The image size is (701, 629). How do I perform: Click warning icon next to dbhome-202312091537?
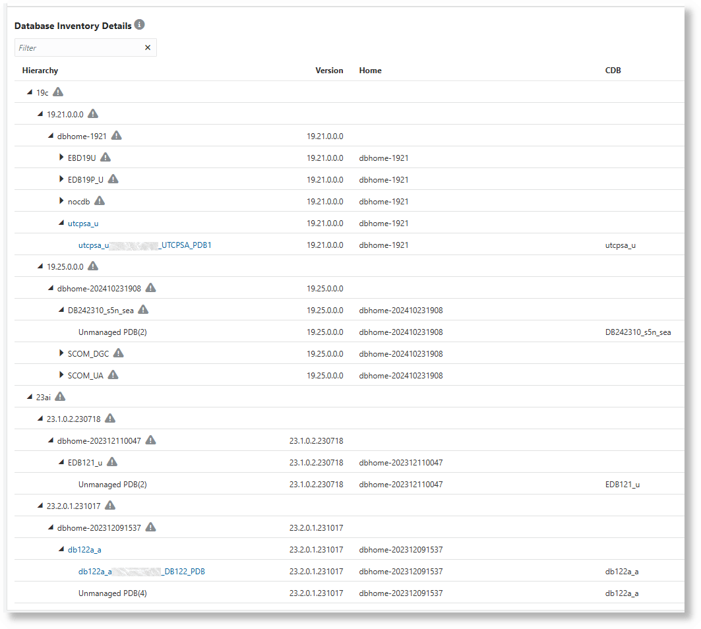(151, 527)
